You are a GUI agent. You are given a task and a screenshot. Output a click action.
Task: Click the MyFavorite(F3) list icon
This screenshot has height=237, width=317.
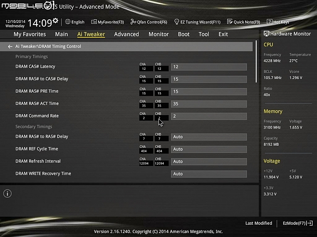point(94,22)
